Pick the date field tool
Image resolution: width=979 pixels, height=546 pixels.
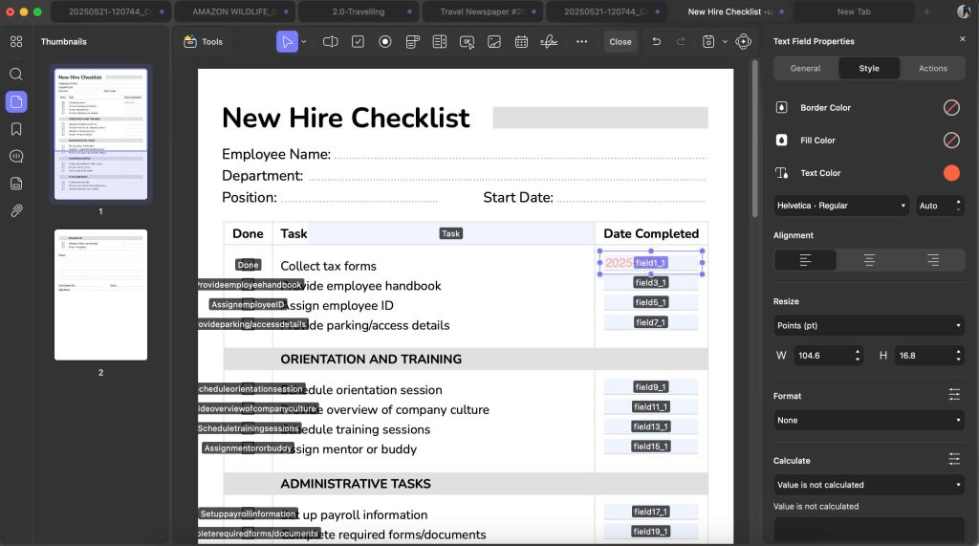point(521,42)
